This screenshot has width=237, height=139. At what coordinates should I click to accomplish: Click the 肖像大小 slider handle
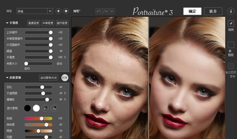click(x=26, y=64)
